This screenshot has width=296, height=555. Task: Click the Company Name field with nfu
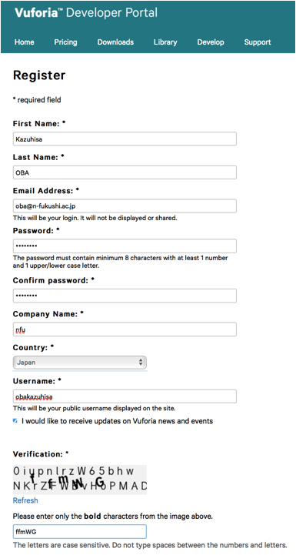tap(125, 329)
